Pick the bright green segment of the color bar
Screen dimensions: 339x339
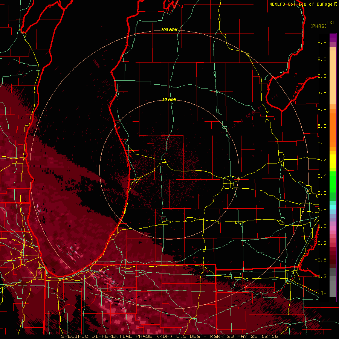point(333,182)
